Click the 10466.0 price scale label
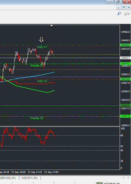 click(x=125, y=32)
